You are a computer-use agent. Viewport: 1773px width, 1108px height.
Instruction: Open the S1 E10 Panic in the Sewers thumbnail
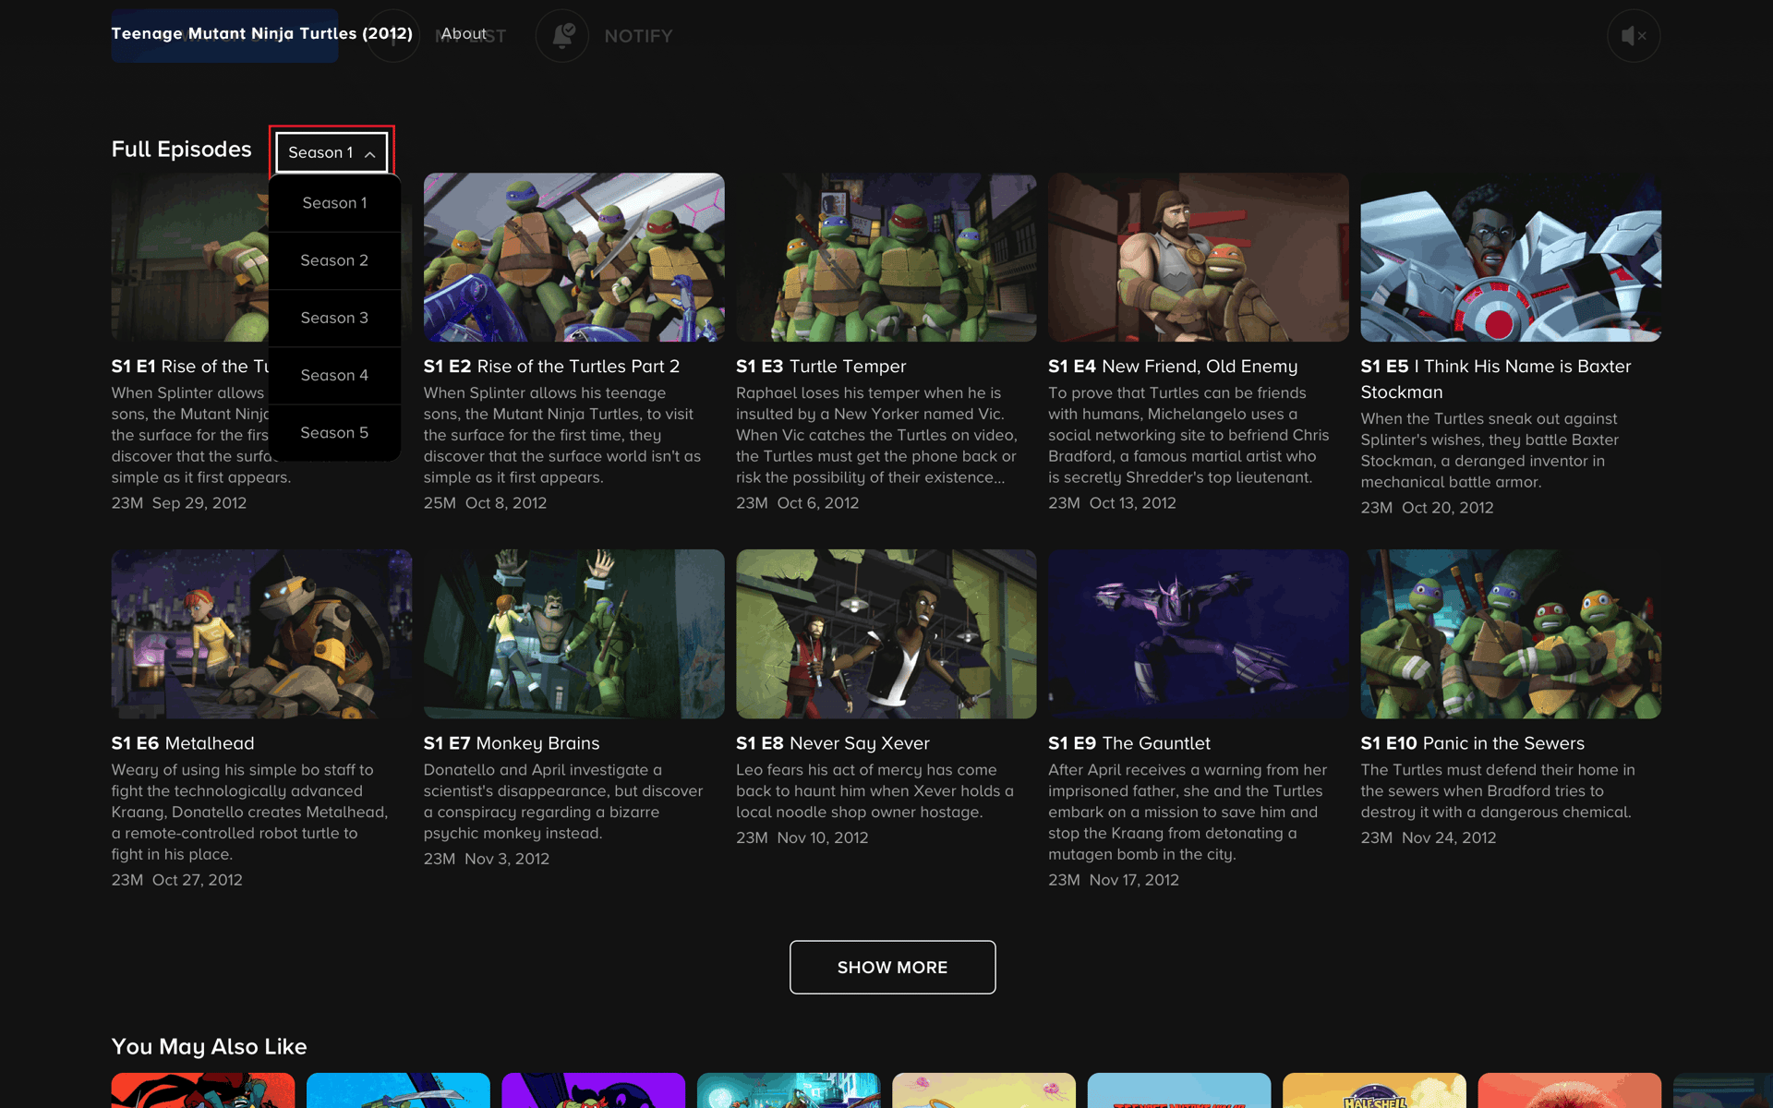1511,633
